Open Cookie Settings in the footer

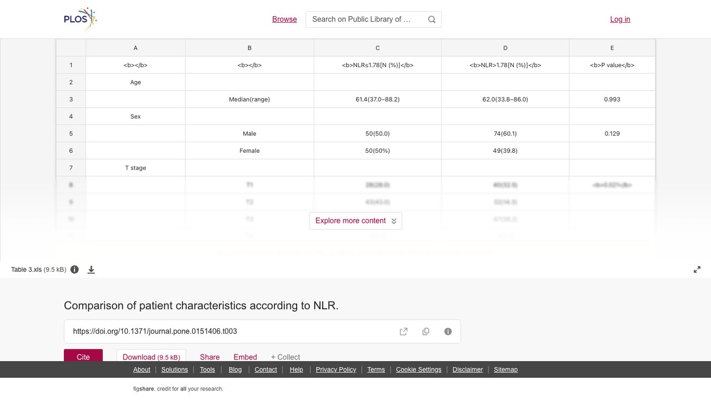[419, 369]
